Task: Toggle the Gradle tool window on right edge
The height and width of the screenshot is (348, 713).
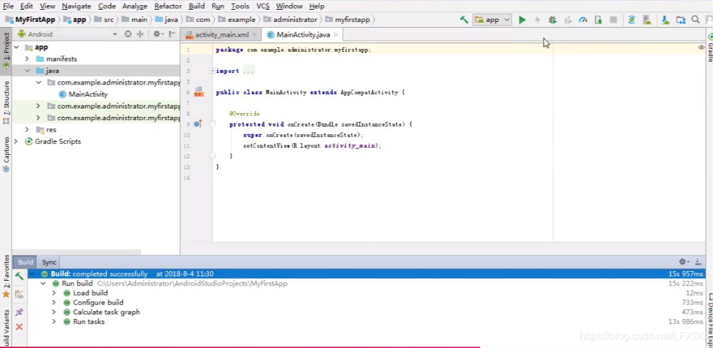Action: coord(710,47)
